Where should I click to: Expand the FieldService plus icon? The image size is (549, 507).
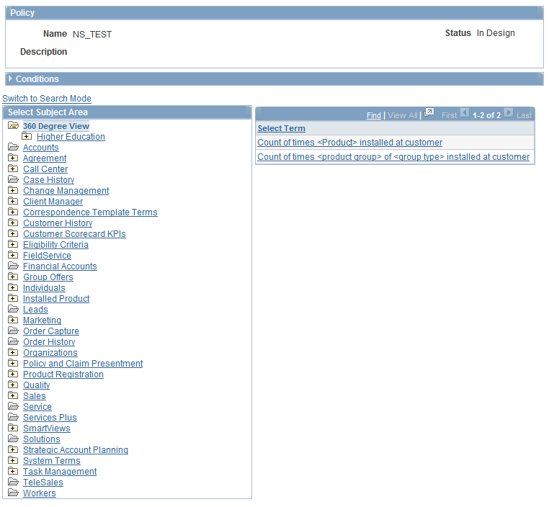(x=13, y=255)
